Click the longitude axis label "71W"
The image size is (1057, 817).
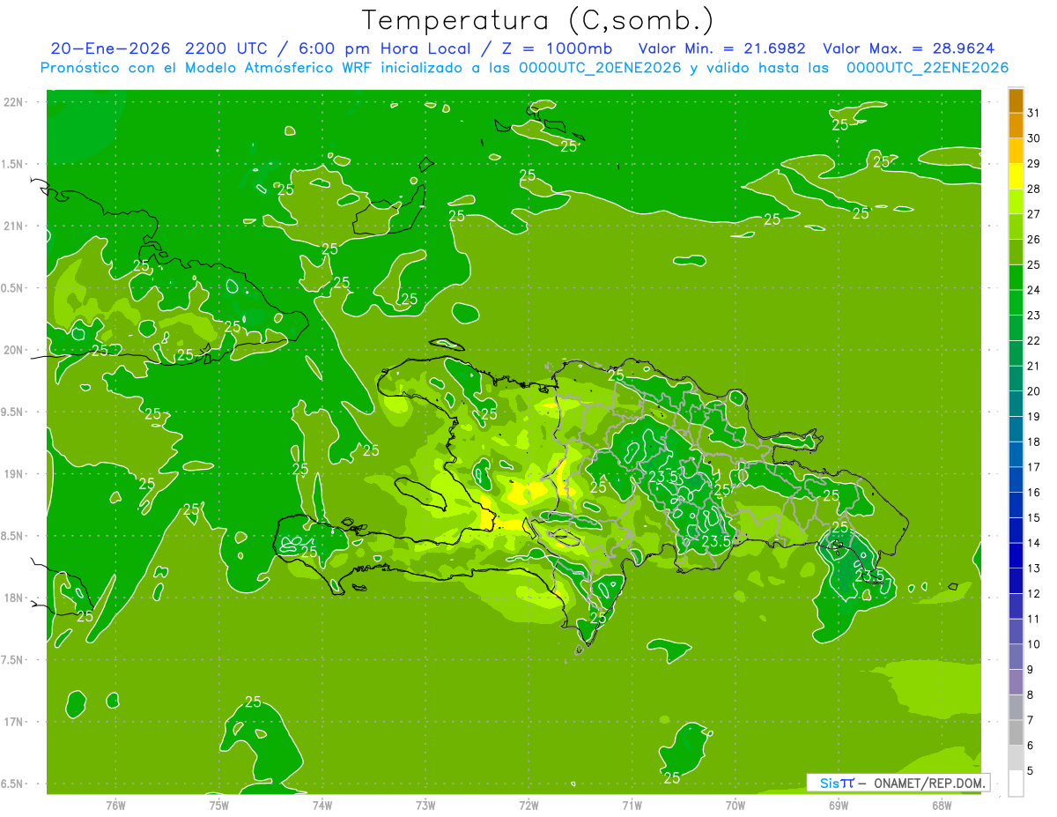click(x=632, y=805)
